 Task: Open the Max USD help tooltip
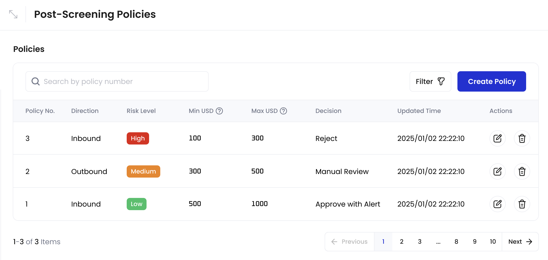[x=283, y=111]
